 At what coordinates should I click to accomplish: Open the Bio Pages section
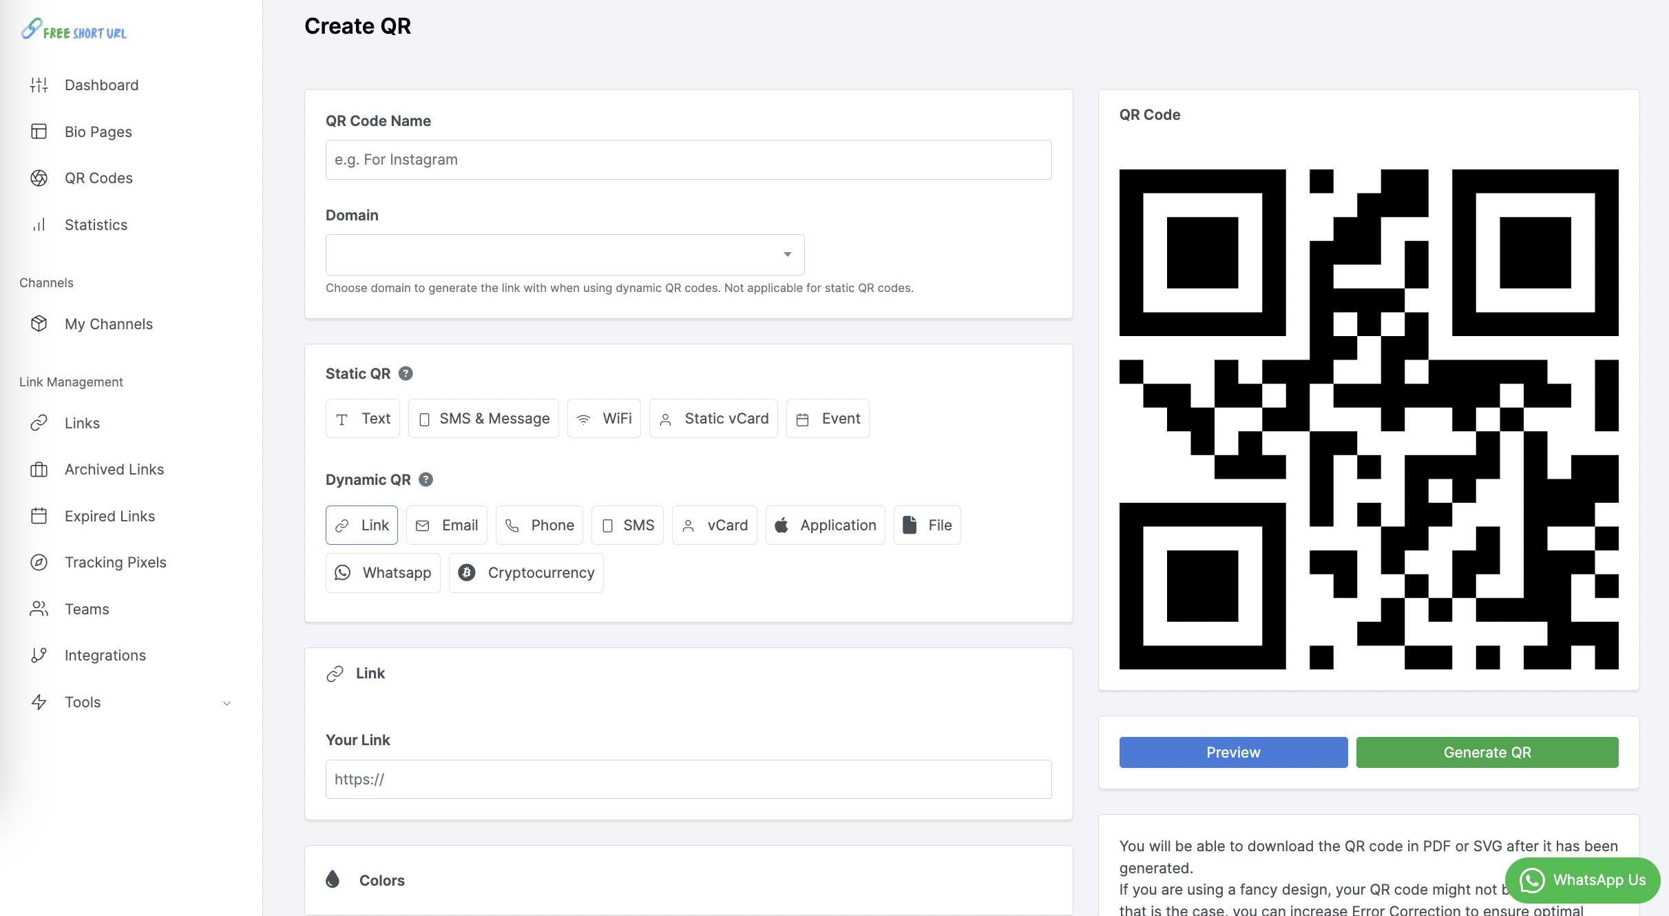coord(97,132)
